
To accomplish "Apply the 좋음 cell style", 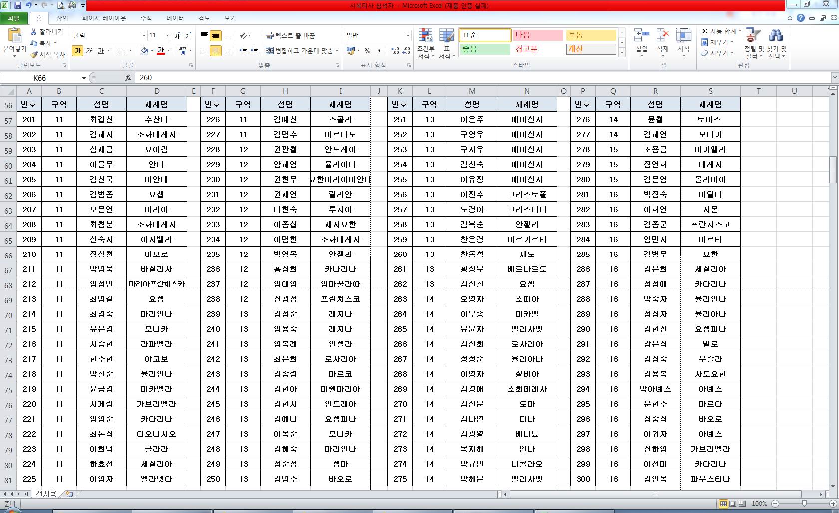I will coord(485,49).
